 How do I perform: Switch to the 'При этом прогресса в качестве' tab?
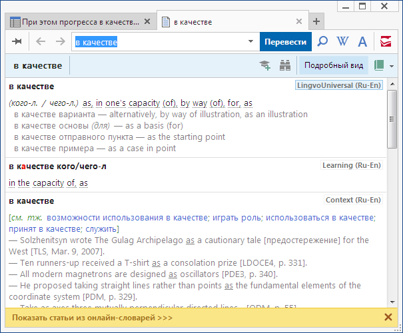pos(80,22)
